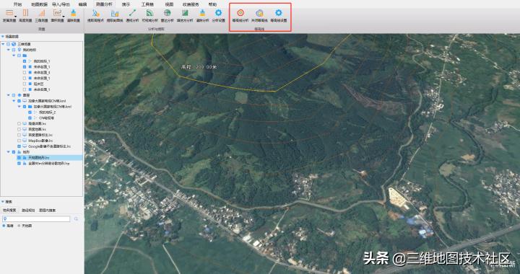Toggle checkbox of 我的地标_1 item
520x274 pixels.
click(25, 61)
